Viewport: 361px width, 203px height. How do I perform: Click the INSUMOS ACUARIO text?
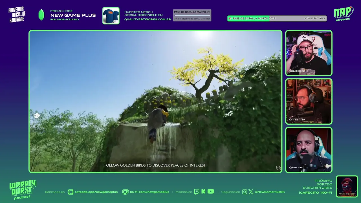(x=65, y=19)
